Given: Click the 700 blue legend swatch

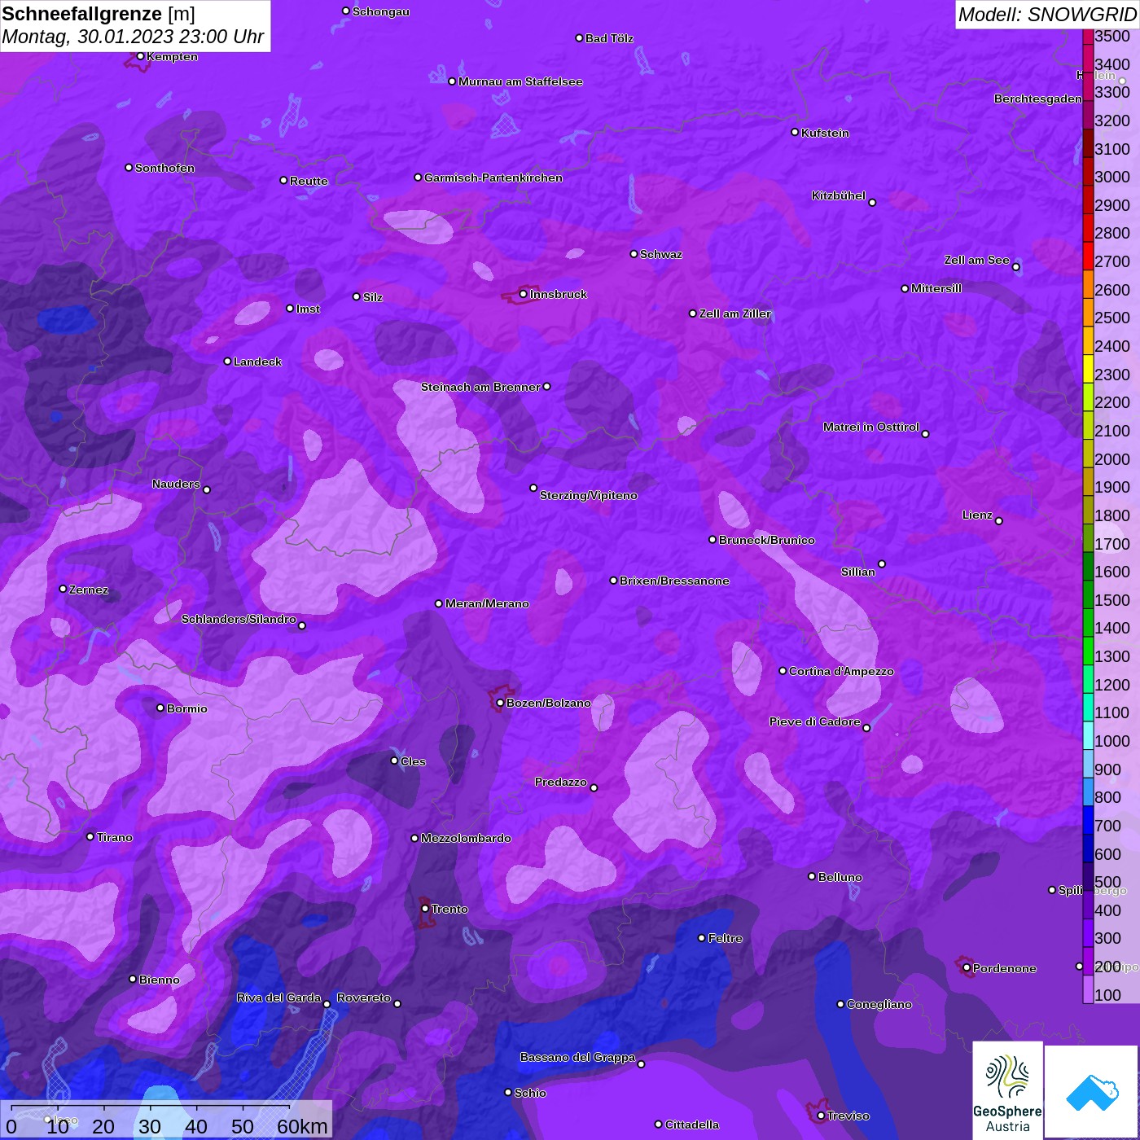Looking at the screenshot, I should (x=1088, y=819).
